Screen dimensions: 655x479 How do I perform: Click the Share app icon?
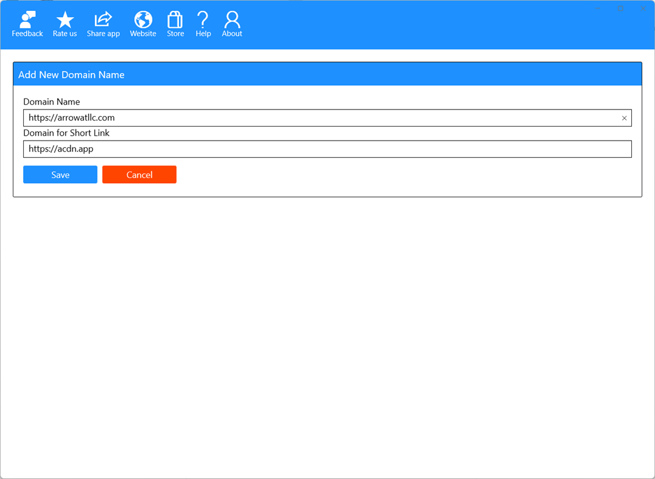pos(103,19)
